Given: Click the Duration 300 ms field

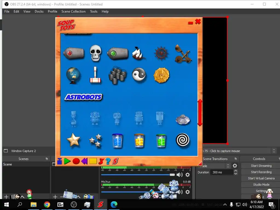Looking at the screenshot, I should pos(222,172).
